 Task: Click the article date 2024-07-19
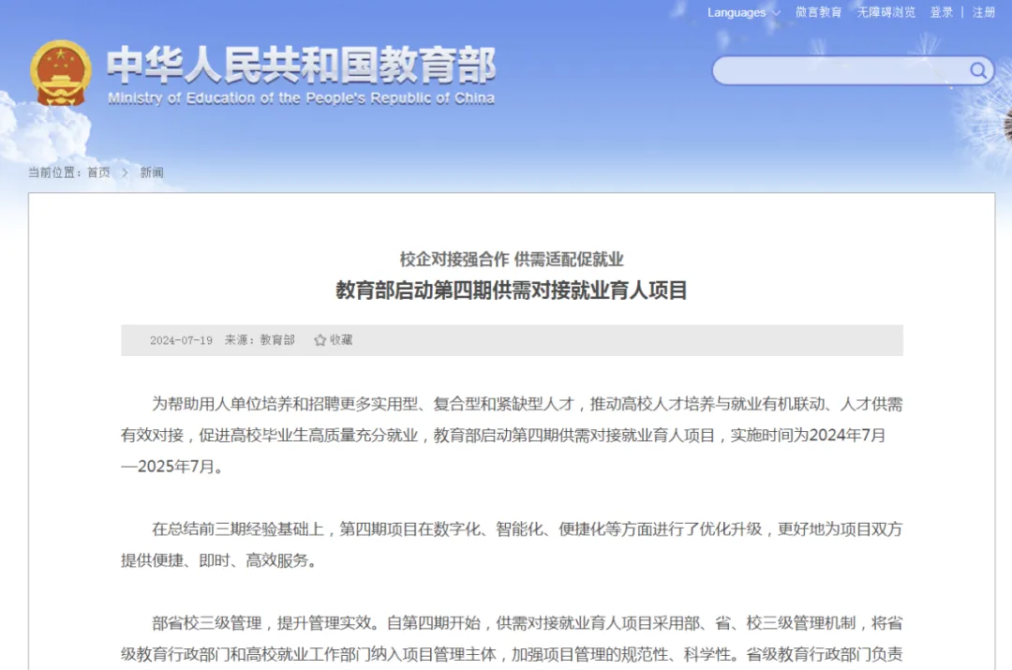click(x=182, y=340)
